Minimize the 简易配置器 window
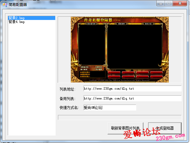Viewport: 190px width, 143px height. point(160,4)
